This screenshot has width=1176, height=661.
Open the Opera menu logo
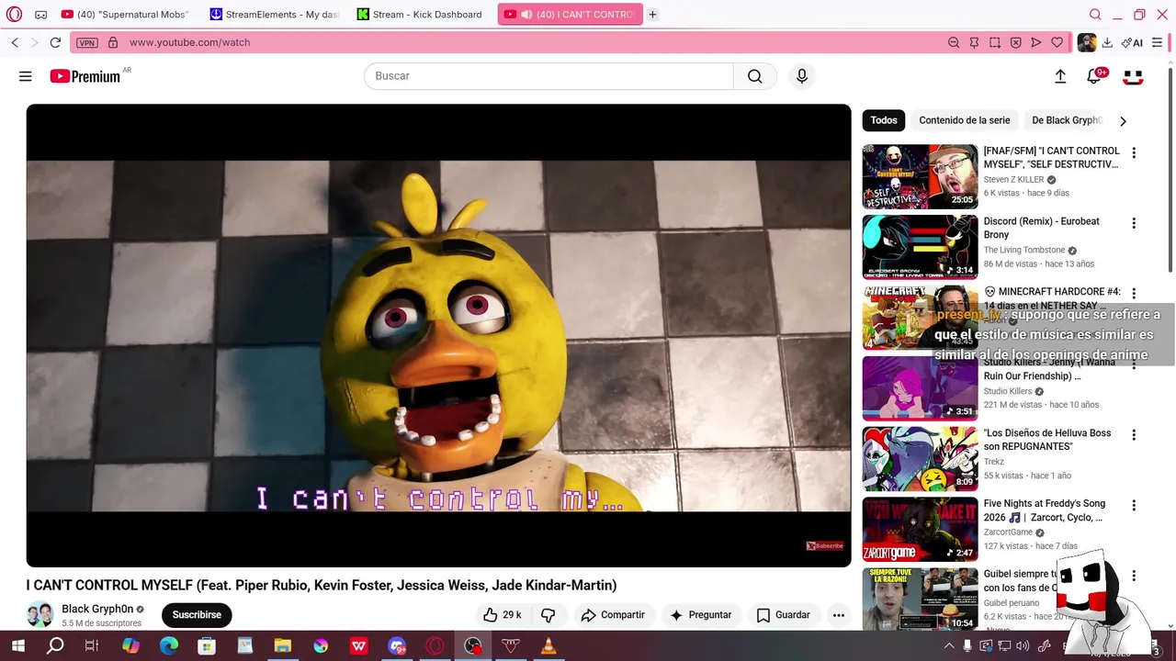14,15
